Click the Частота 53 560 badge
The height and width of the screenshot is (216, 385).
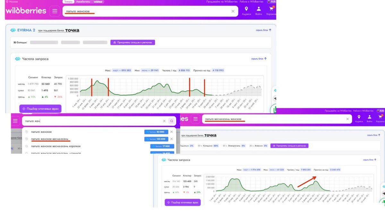pos(156,132)
